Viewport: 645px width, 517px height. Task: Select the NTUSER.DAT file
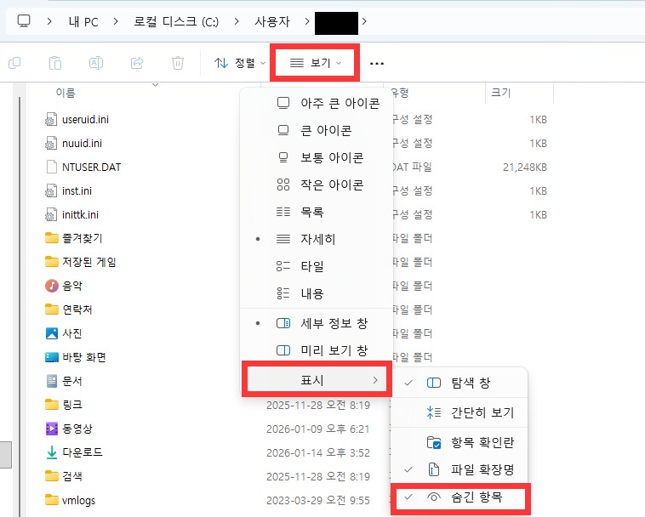tap(91, 167)
